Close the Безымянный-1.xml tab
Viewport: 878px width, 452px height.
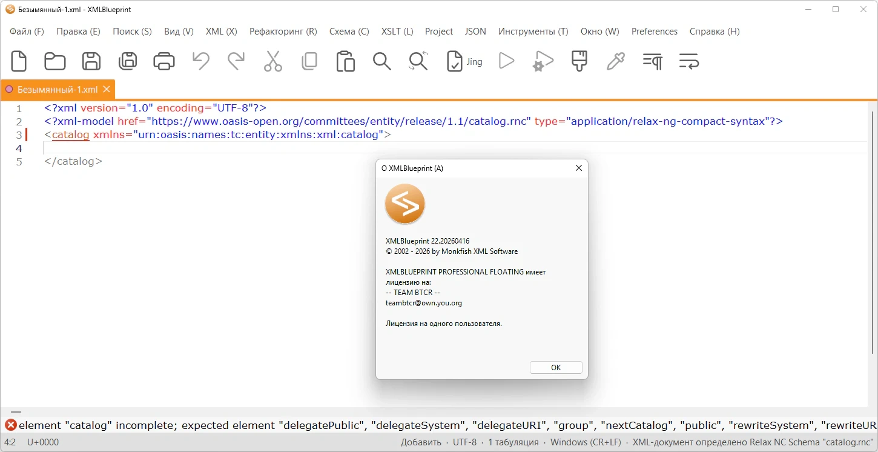pos(107,89)
